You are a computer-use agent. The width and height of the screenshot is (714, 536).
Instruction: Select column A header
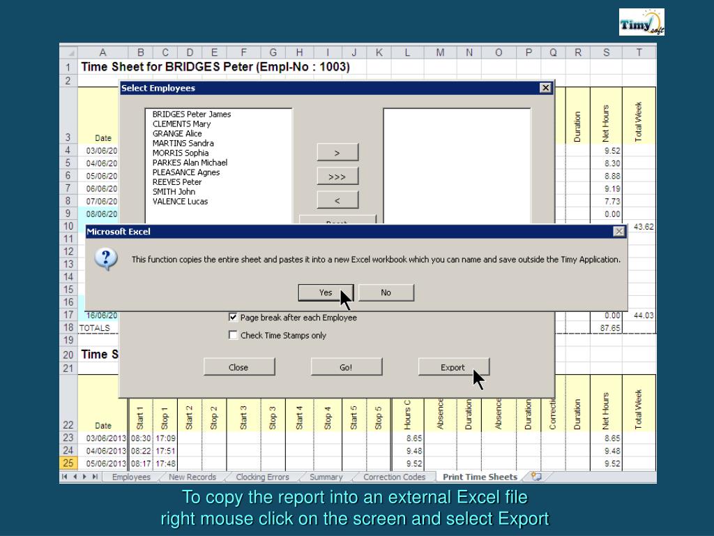[x=102, y=52]
